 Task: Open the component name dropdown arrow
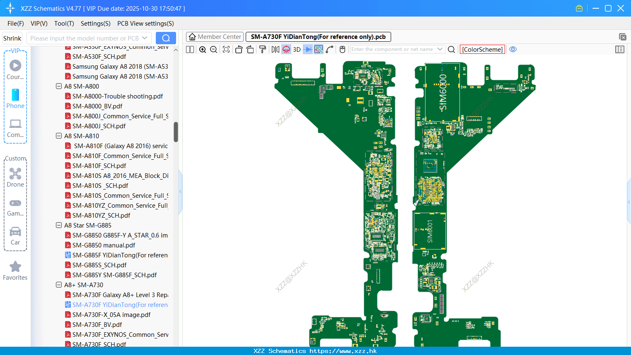[440, 49]
